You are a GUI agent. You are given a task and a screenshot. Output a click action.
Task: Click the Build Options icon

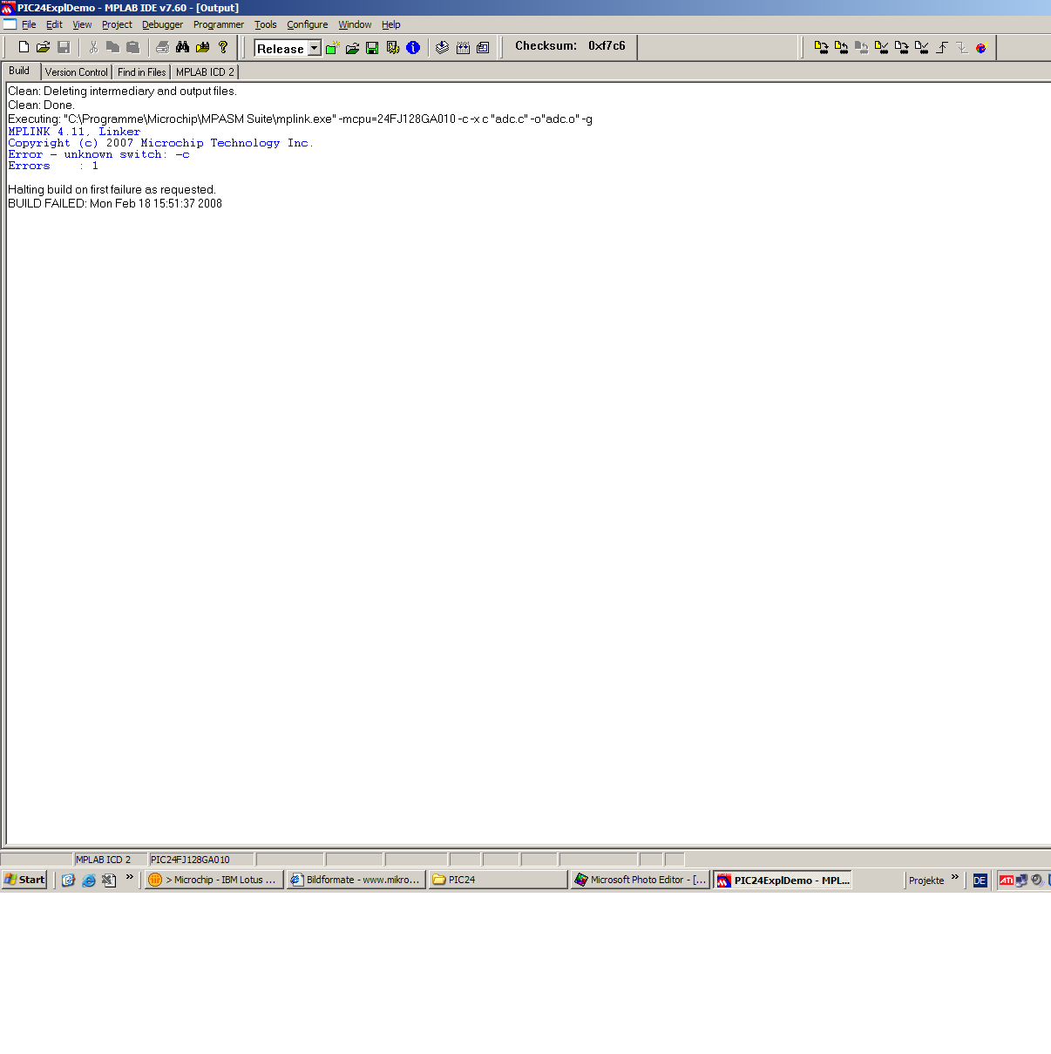click(393, 48)
